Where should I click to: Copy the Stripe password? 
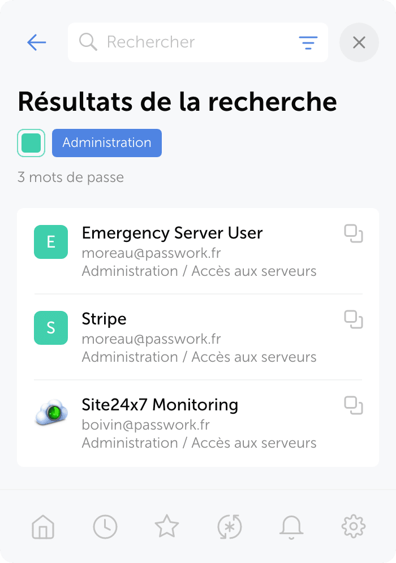click(x=354, y=319)
